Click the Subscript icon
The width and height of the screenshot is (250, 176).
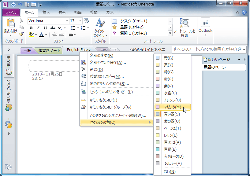pyautogui.click(x=60, y=28)
